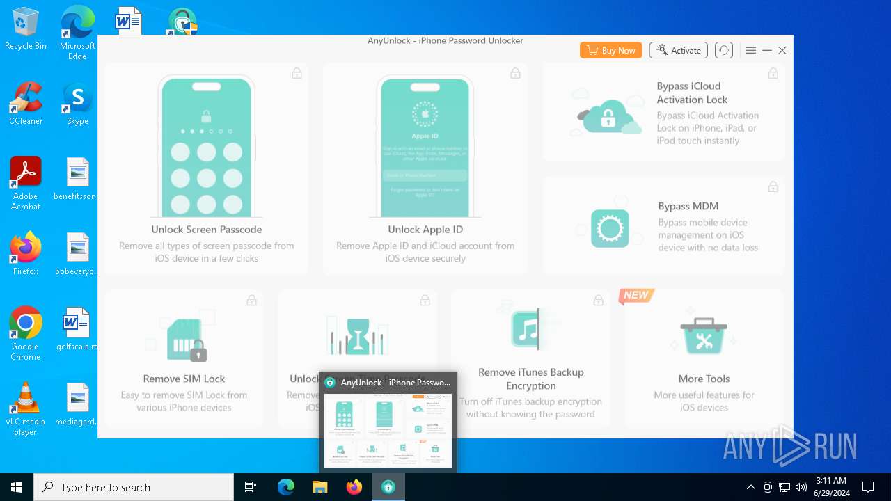891x501 pixels.
Task: Click AnyUnlock preview window title
Action: (x=395, y=382)
